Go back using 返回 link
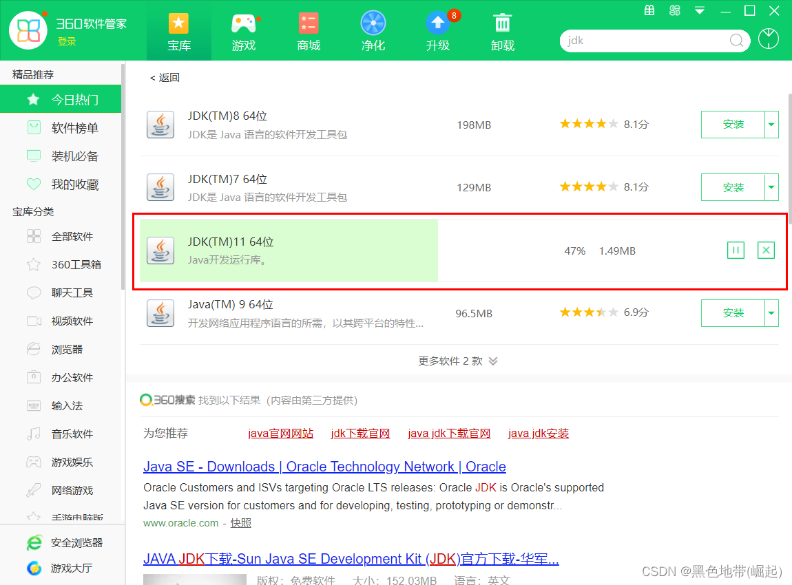The image size is (792, 585). [x=165, y=78]
